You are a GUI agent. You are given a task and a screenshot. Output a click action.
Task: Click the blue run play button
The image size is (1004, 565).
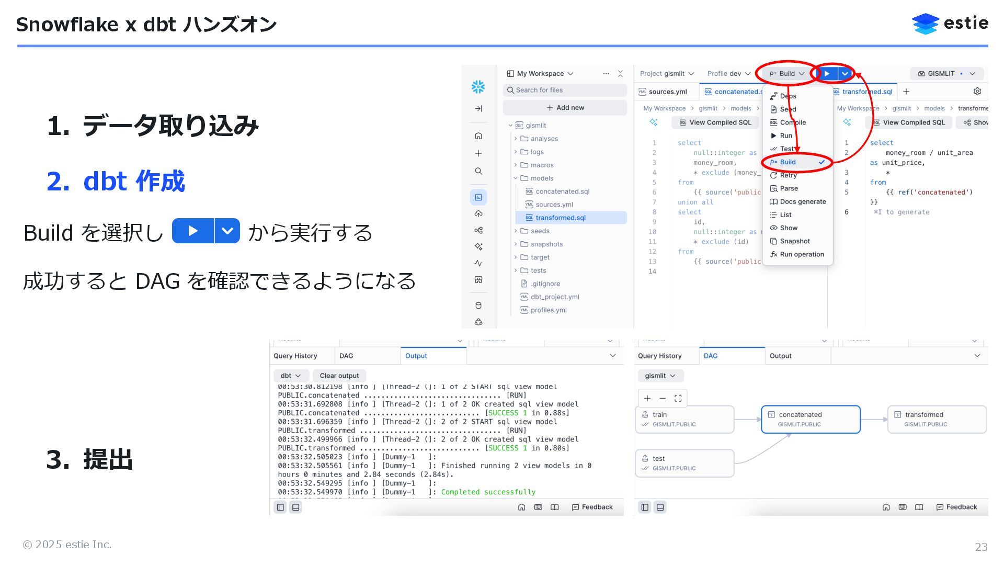(827, 74)
